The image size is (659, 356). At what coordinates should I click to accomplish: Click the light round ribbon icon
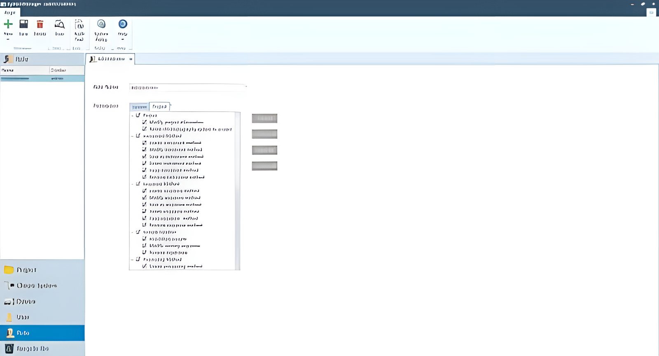point(101,24)
